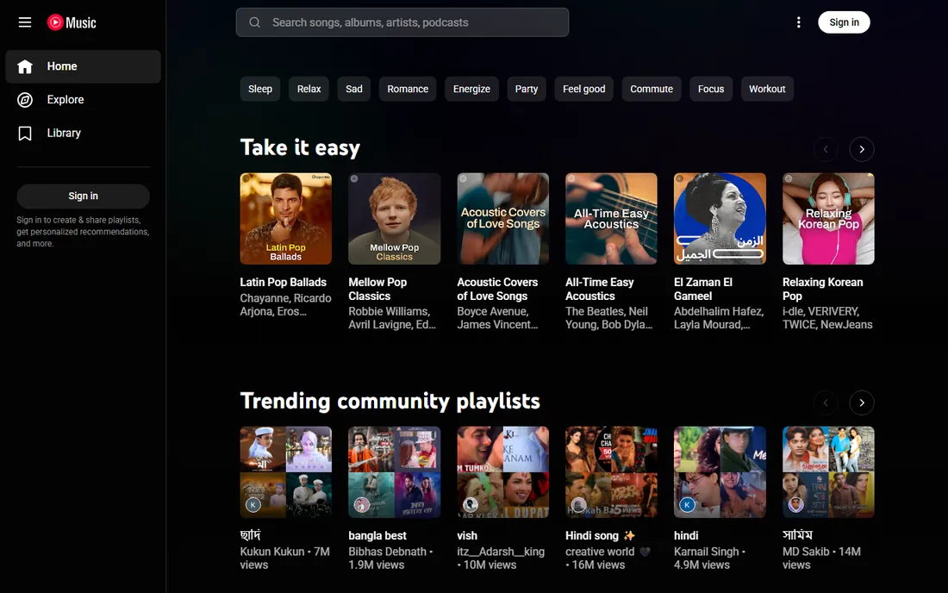
Task: Click the Take it easy heading
Action: click(x=300, y=147)
